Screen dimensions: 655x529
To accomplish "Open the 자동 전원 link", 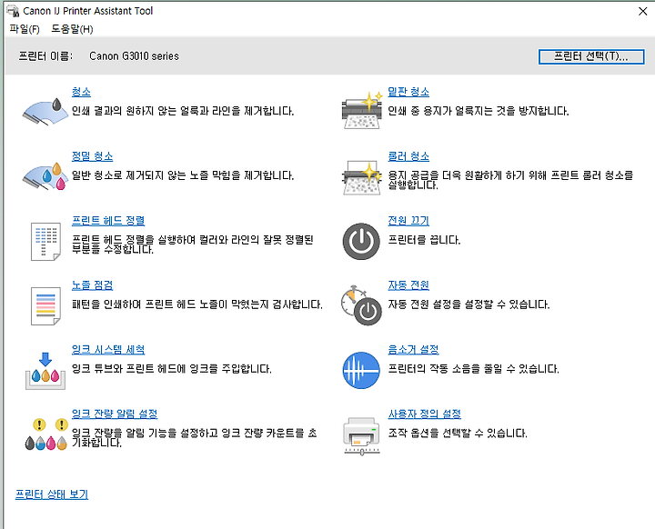I will coord(408,285).
